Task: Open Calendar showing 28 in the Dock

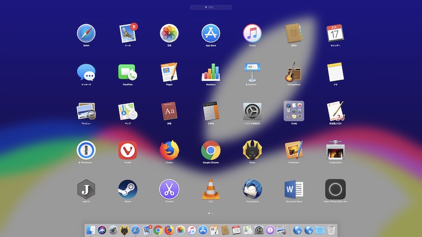Action: tap(236, 230)
